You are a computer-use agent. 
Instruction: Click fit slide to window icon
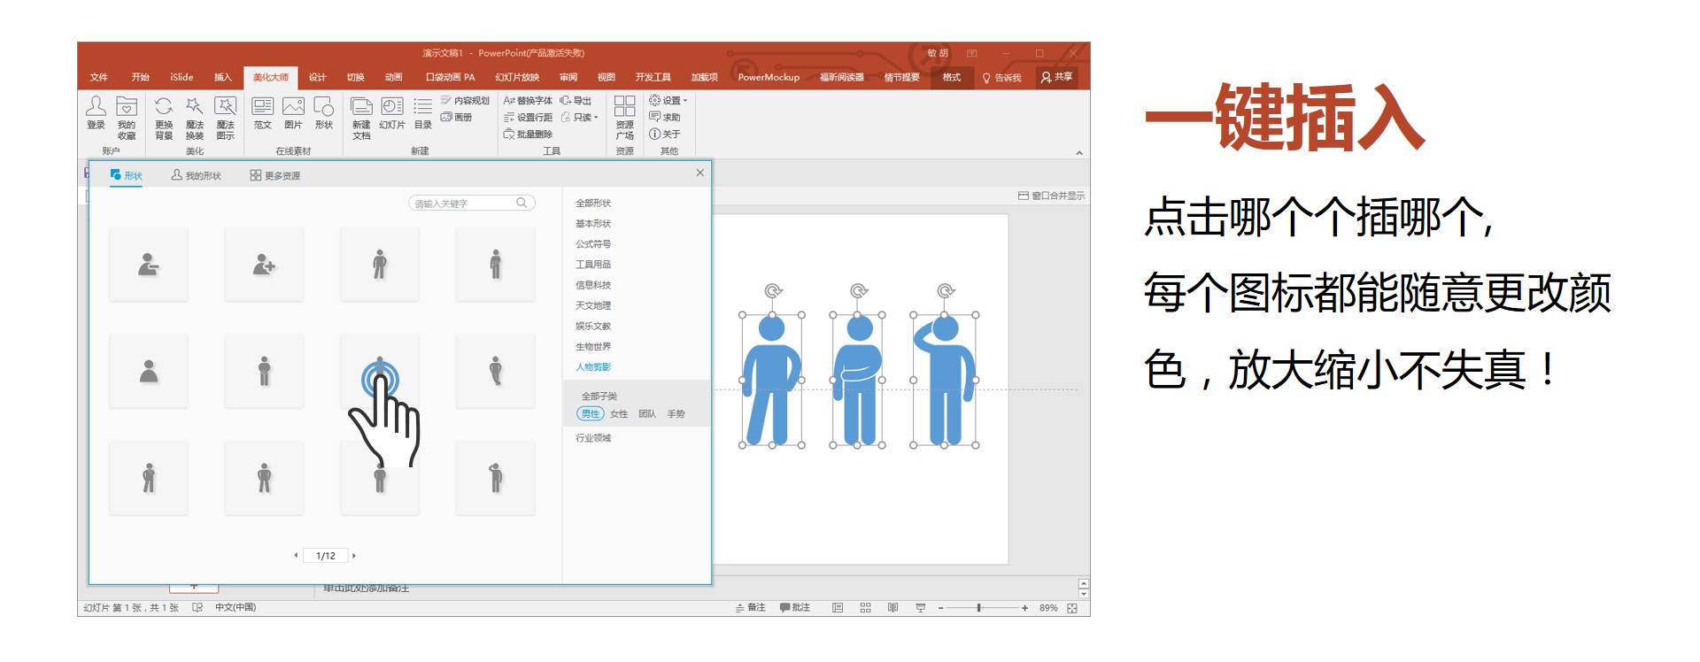[x=1072, y=608]
